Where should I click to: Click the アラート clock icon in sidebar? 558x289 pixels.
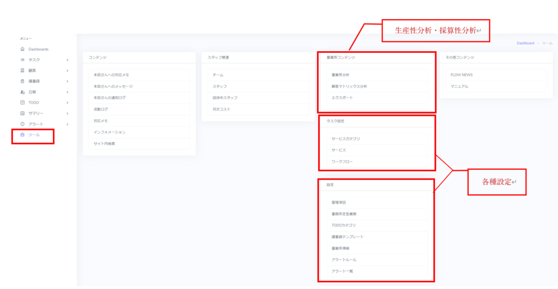pyautogui.click(x=22, y=124)
